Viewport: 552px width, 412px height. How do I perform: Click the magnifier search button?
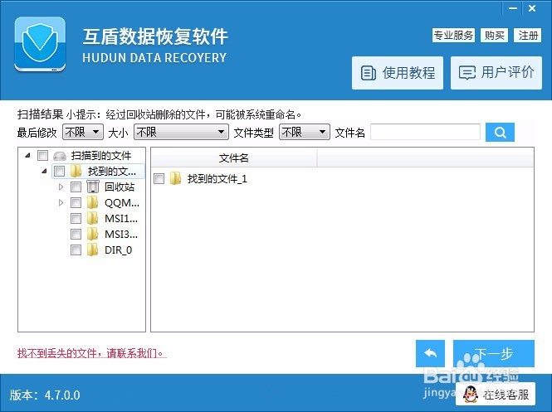click(500, 132)
